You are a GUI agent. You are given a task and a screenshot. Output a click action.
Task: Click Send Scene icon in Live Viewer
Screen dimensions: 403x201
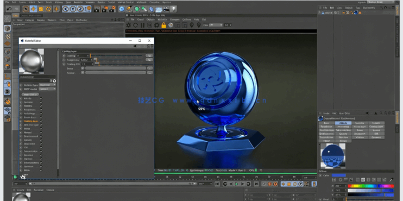click(x=129, y=25)
